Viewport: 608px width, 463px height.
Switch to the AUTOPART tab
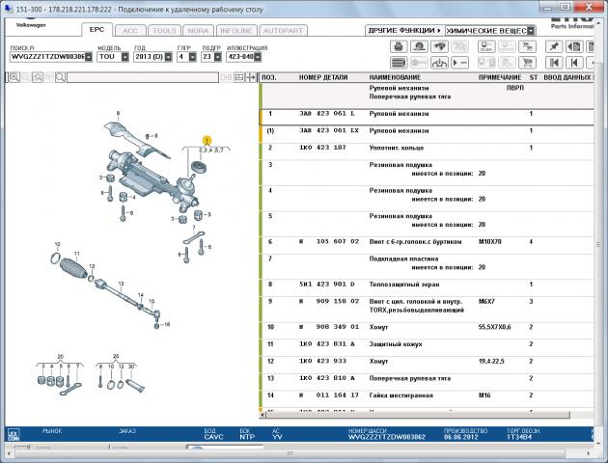pyautogui.click(x=283, y=31)
